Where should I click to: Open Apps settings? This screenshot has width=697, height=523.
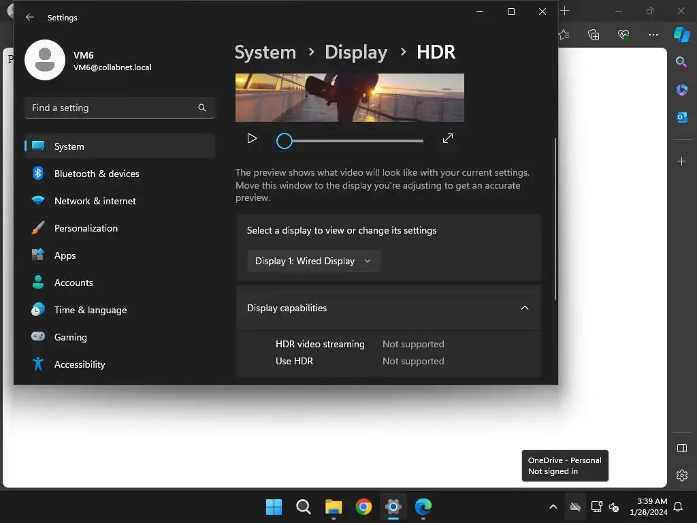click(120, 255)
